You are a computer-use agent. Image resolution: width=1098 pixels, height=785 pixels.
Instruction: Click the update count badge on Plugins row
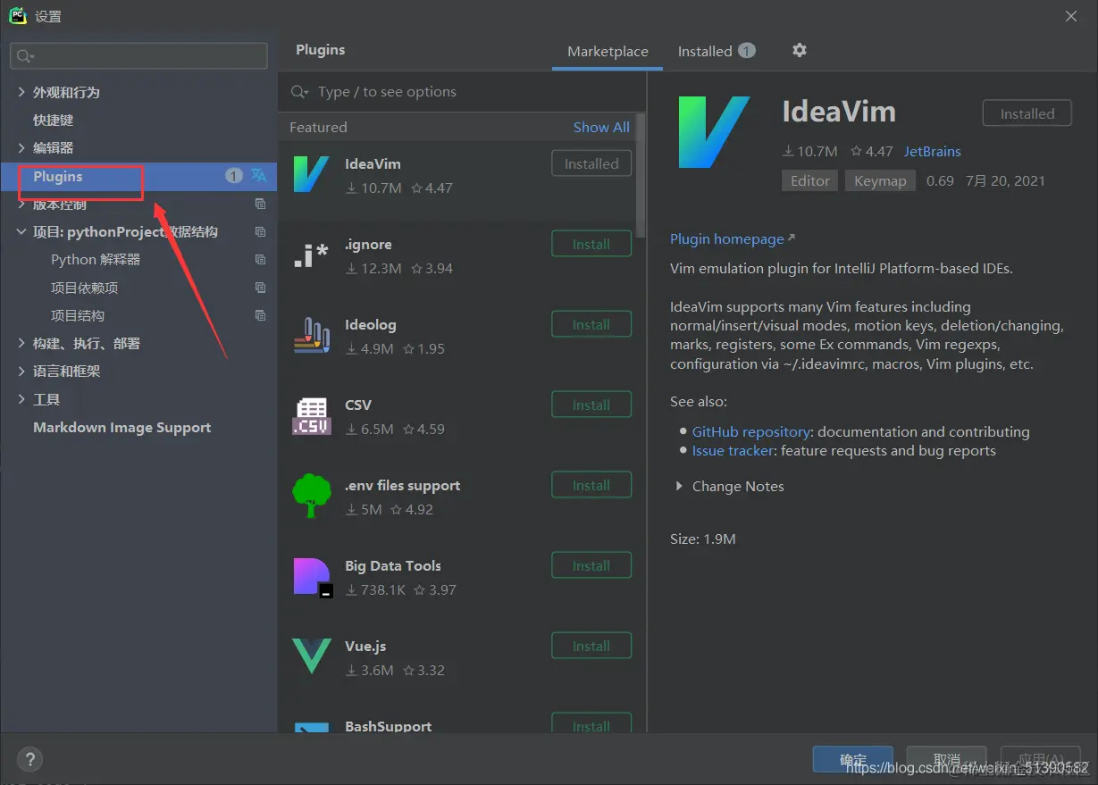click(233, 176)
